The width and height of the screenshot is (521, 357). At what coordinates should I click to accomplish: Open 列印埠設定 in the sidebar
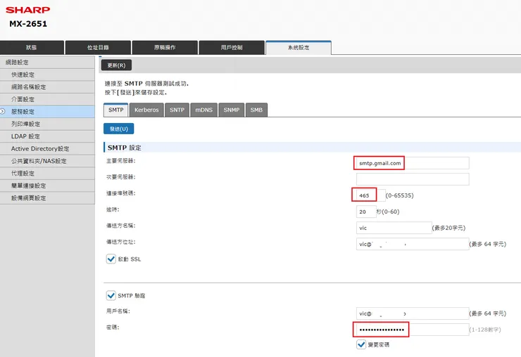[47, 124]
